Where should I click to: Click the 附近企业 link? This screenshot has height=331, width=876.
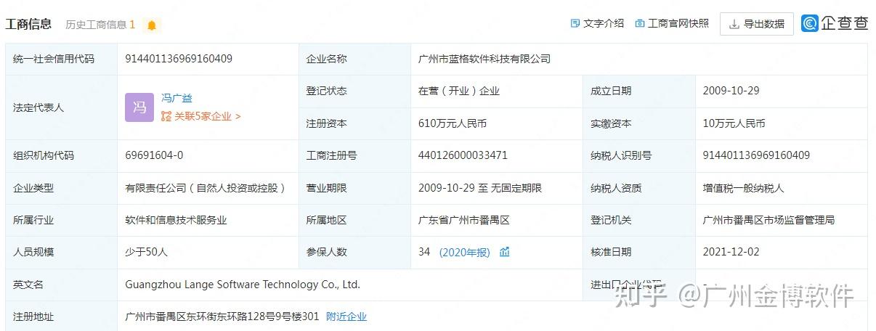pyautogui.click(x=346, y=316)
